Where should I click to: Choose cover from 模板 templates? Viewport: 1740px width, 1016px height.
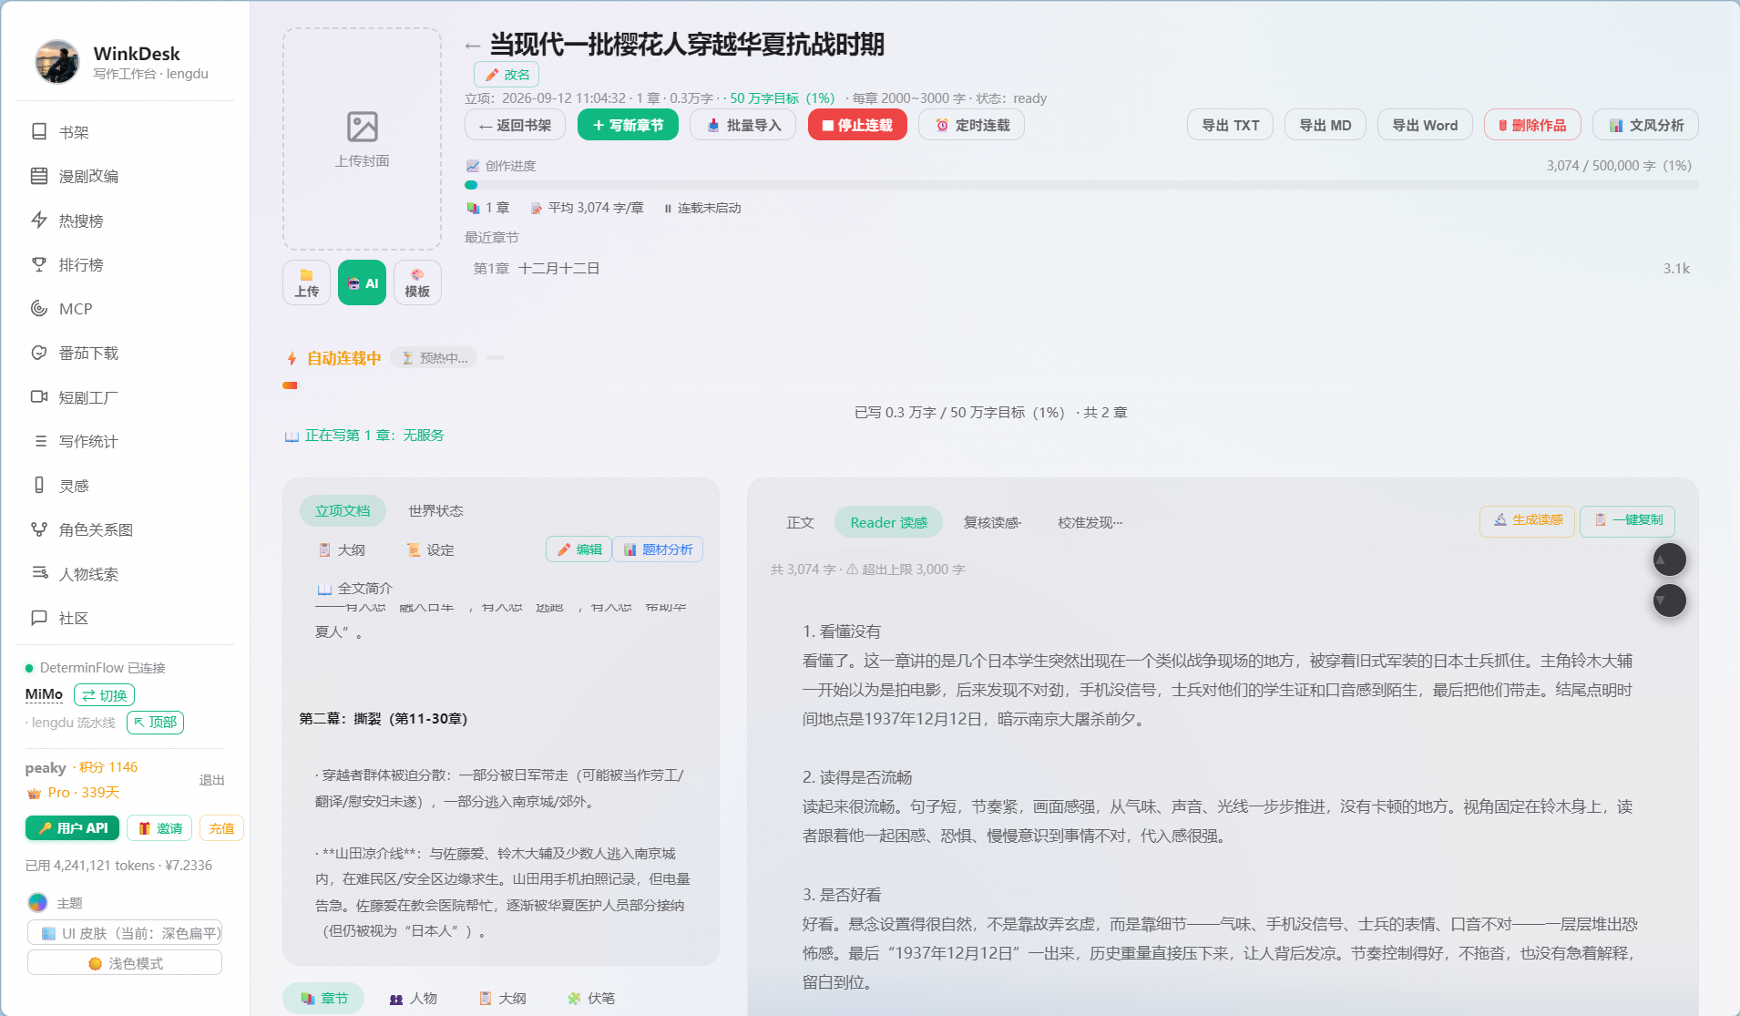[x=417, y=282]
